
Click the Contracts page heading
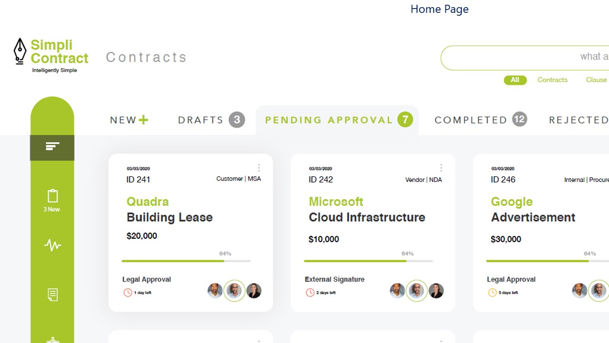point(146,57)
